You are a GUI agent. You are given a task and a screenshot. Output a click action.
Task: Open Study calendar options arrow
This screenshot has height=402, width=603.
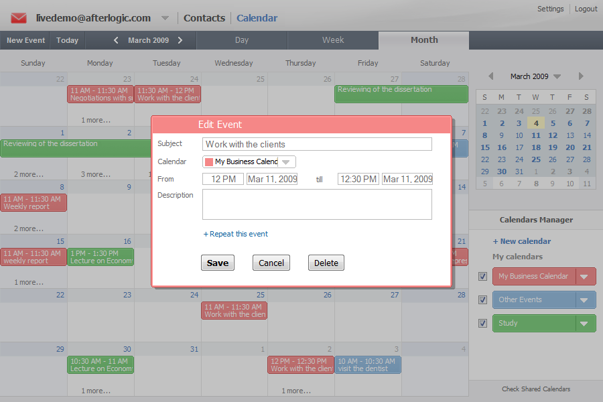pos(586,324)
